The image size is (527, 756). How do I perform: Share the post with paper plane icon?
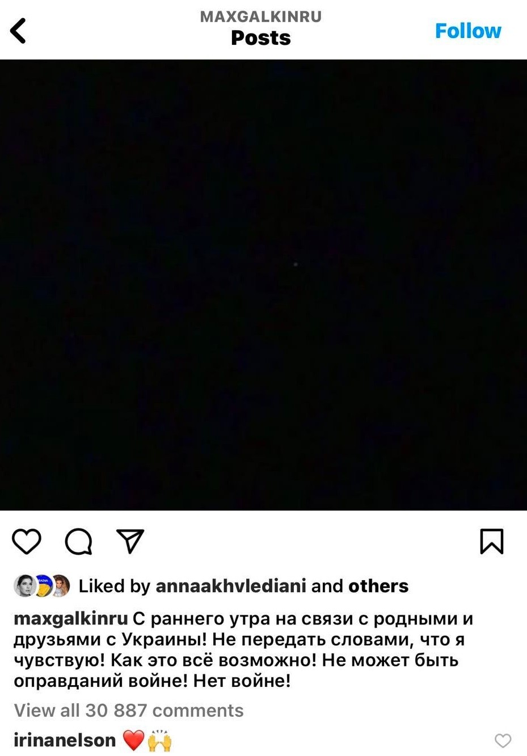coord(130,541)
